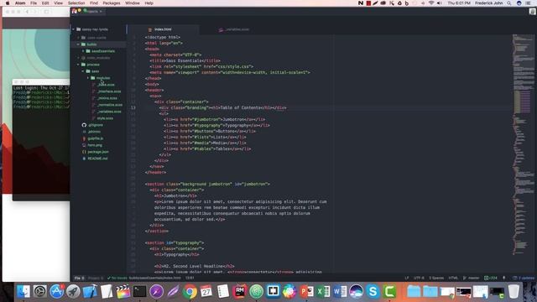Open Siri from the dock
The width and height of the screenshot is (537, 302).
pyautogui.click(x=356, y=292)
